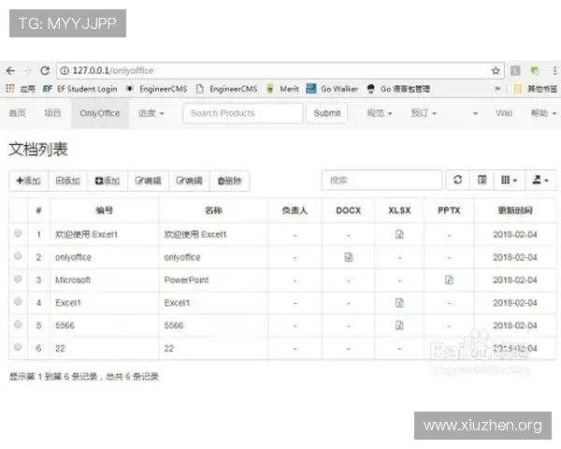
Task: Open the Go Walker bookmark
Action: pos(332,89)
